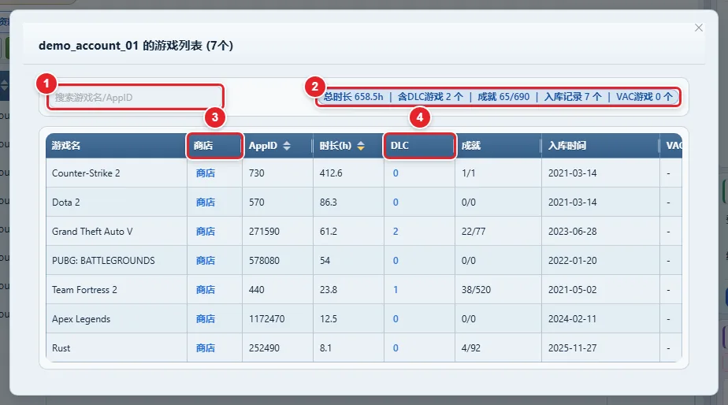This screenshot has height=405, width=728.
Task: Open the 商店 link for PUBG: BATTLEGROUNDS
Action: point(205,261)
